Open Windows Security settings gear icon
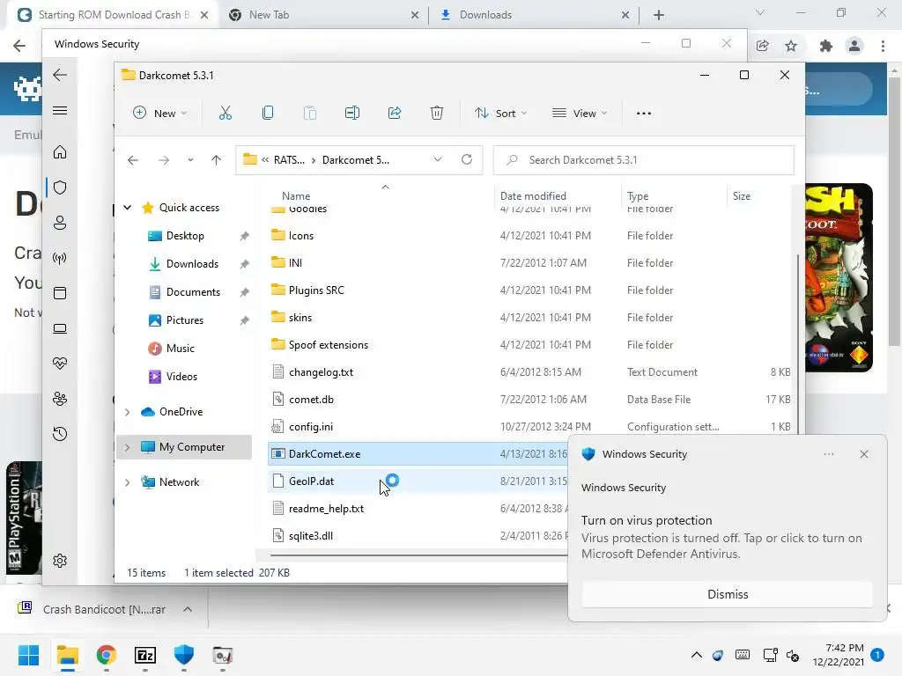The image size is (902, 676). pyautogui.click(x=60, y=561)
